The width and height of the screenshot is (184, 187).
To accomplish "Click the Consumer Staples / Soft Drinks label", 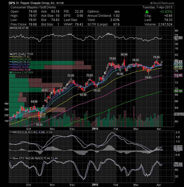I will click(33, 7).
